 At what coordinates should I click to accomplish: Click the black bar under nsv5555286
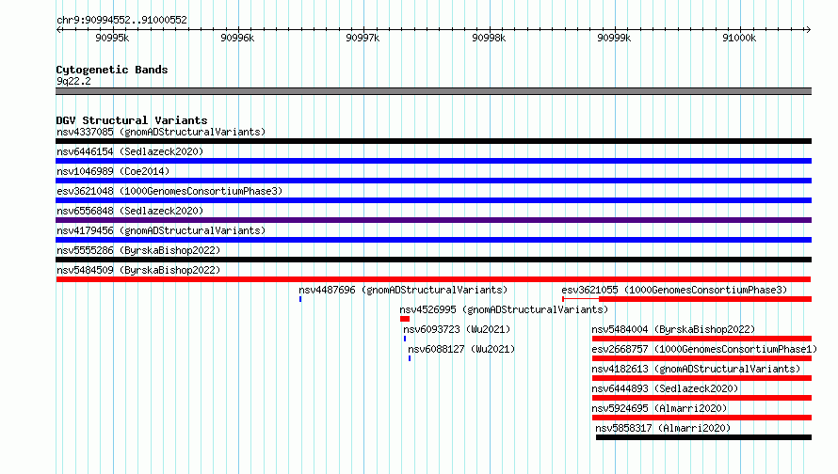[x=433, y=260]
